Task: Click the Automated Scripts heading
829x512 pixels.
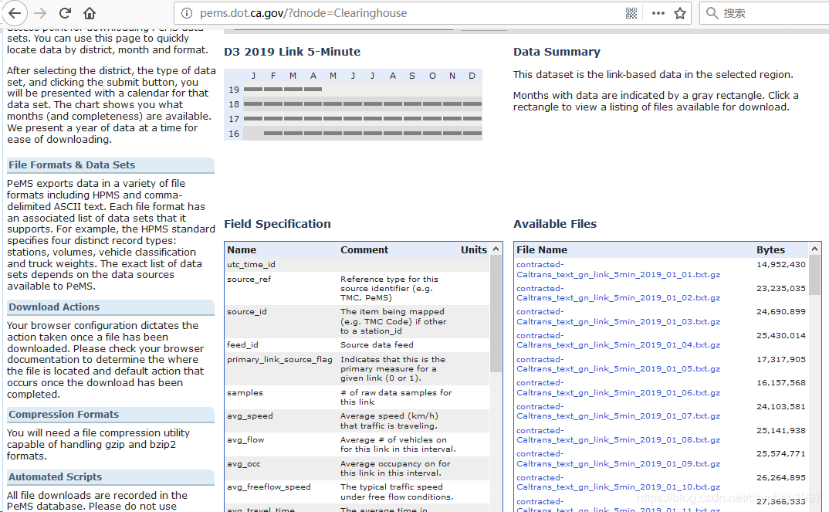Action: pyautogui.click(x=55, y=476)
